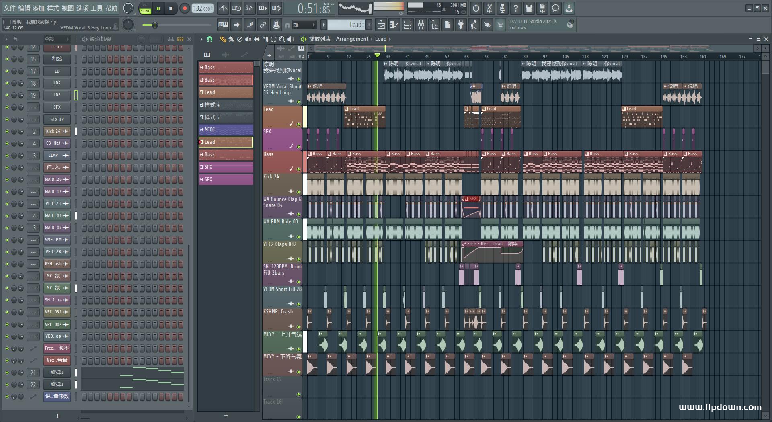Expand the pattern menu arrow left of Lead

pyautogui.click(x=324, y=25)
